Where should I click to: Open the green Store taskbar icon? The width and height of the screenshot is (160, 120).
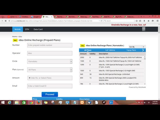pos(24,102)
